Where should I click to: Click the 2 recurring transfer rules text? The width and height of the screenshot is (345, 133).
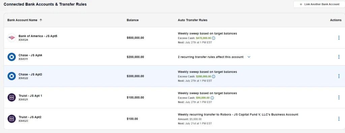coord(211,57)
